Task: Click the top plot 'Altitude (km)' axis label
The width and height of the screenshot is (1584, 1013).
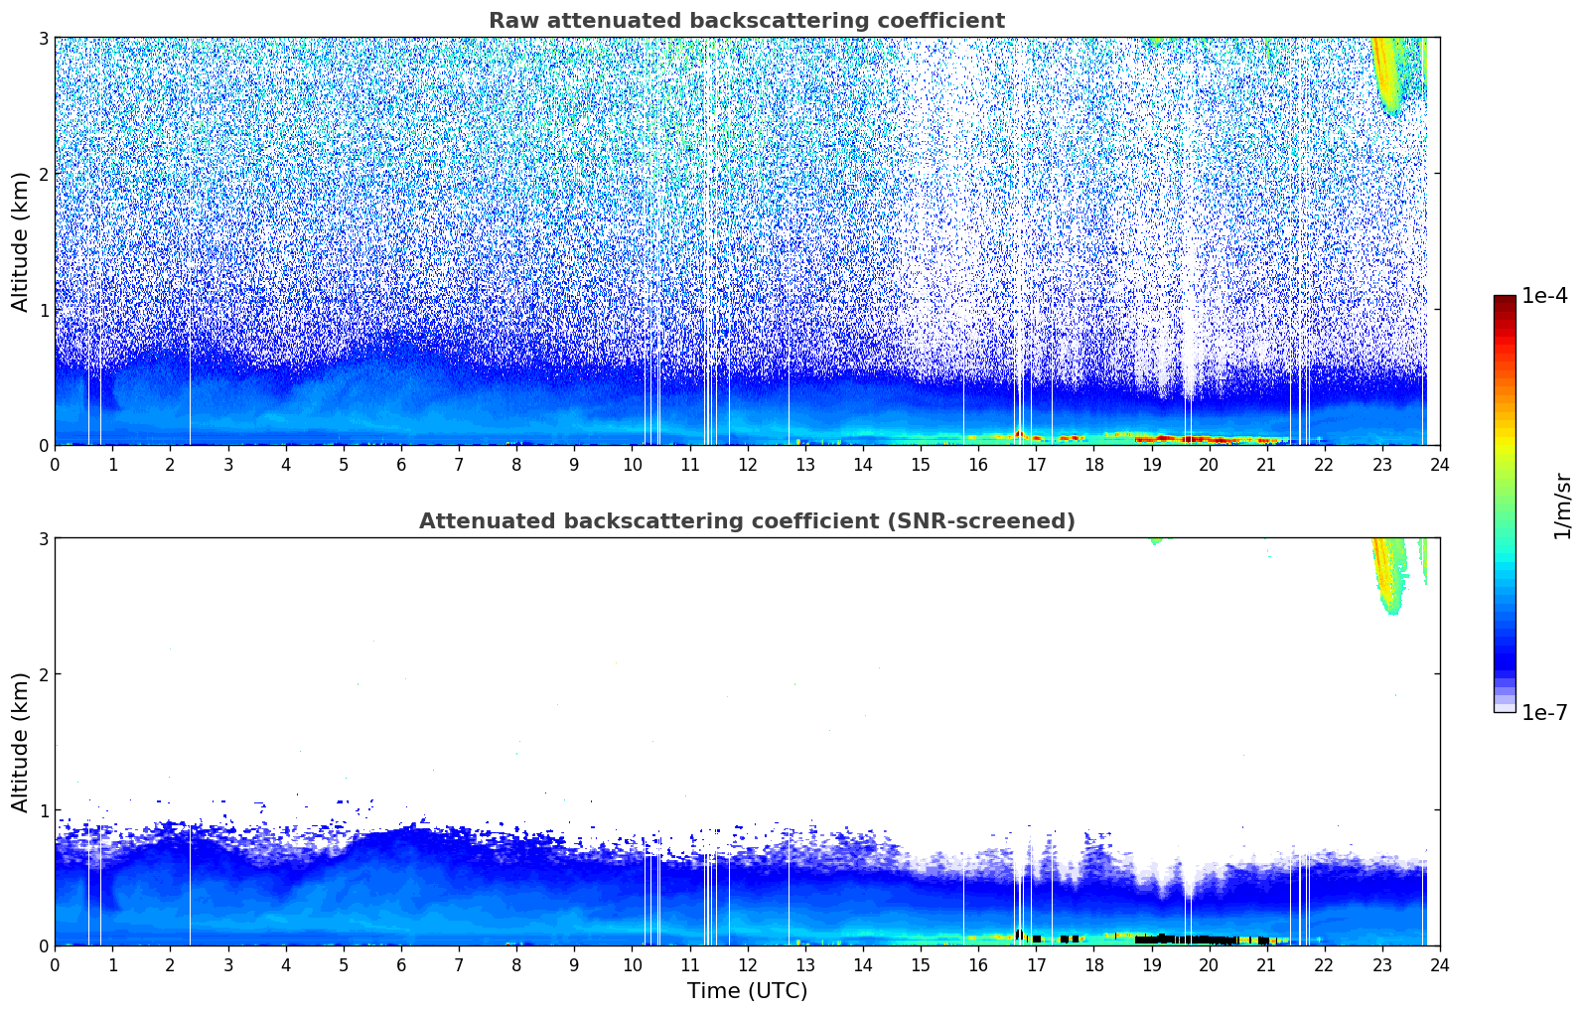Action: click(x=20, y=241)
